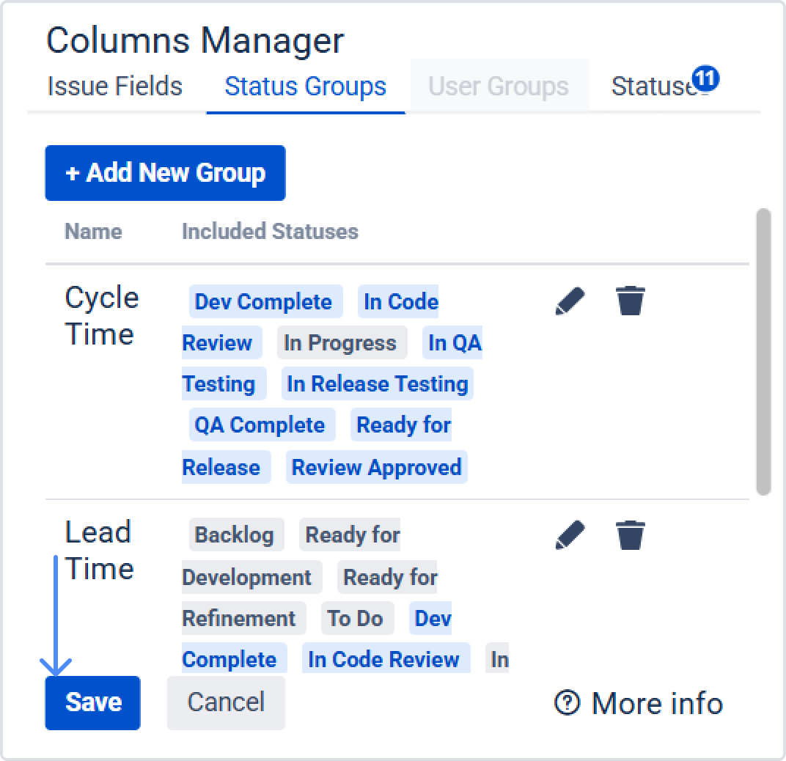786x761 pixels.
Task: Open the More info link
Action: pyautogui.click(x=656, y=703)
